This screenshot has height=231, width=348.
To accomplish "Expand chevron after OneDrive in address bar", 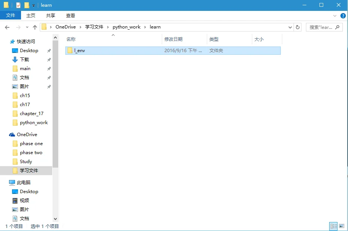I will 80,27.
